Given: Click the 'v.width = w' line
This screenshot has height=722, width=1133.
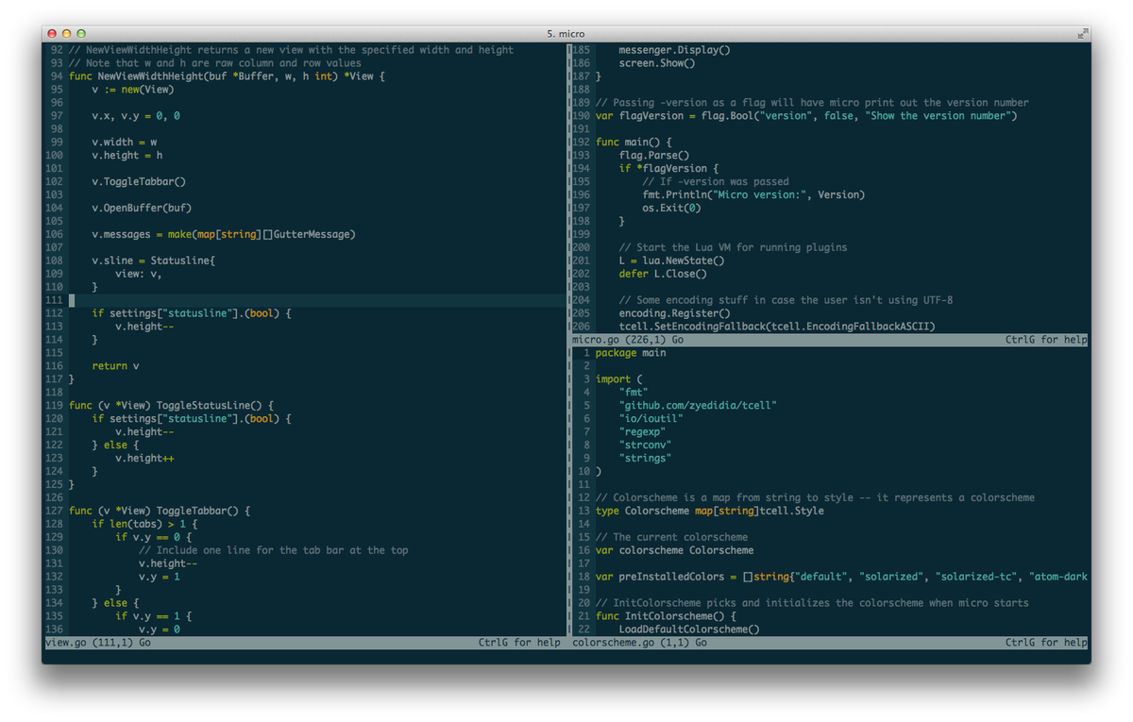Looking at the screenshot, I should (125, 143).
